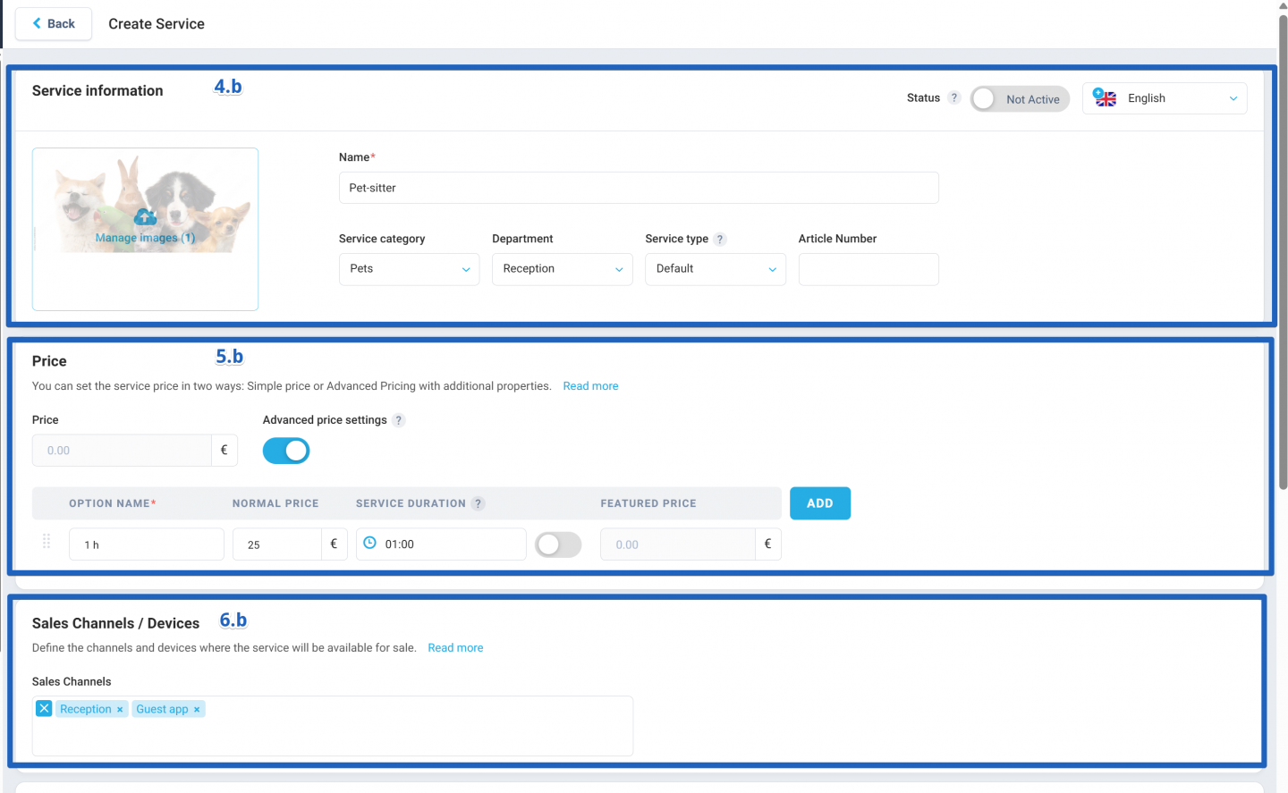Open the Department Reception dropdown
Screen dimensions: 1288x793
562,269
